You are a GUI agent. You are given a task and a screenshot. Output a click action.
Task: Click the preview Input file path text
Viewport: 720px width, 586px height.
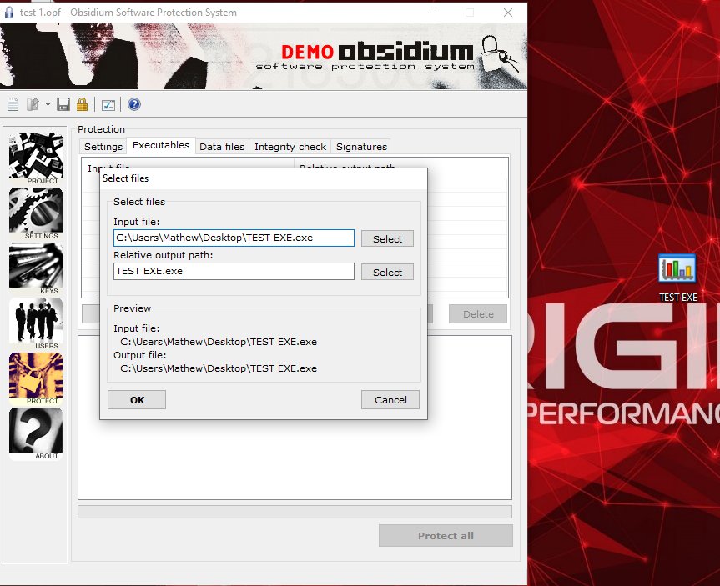[218, 342]
